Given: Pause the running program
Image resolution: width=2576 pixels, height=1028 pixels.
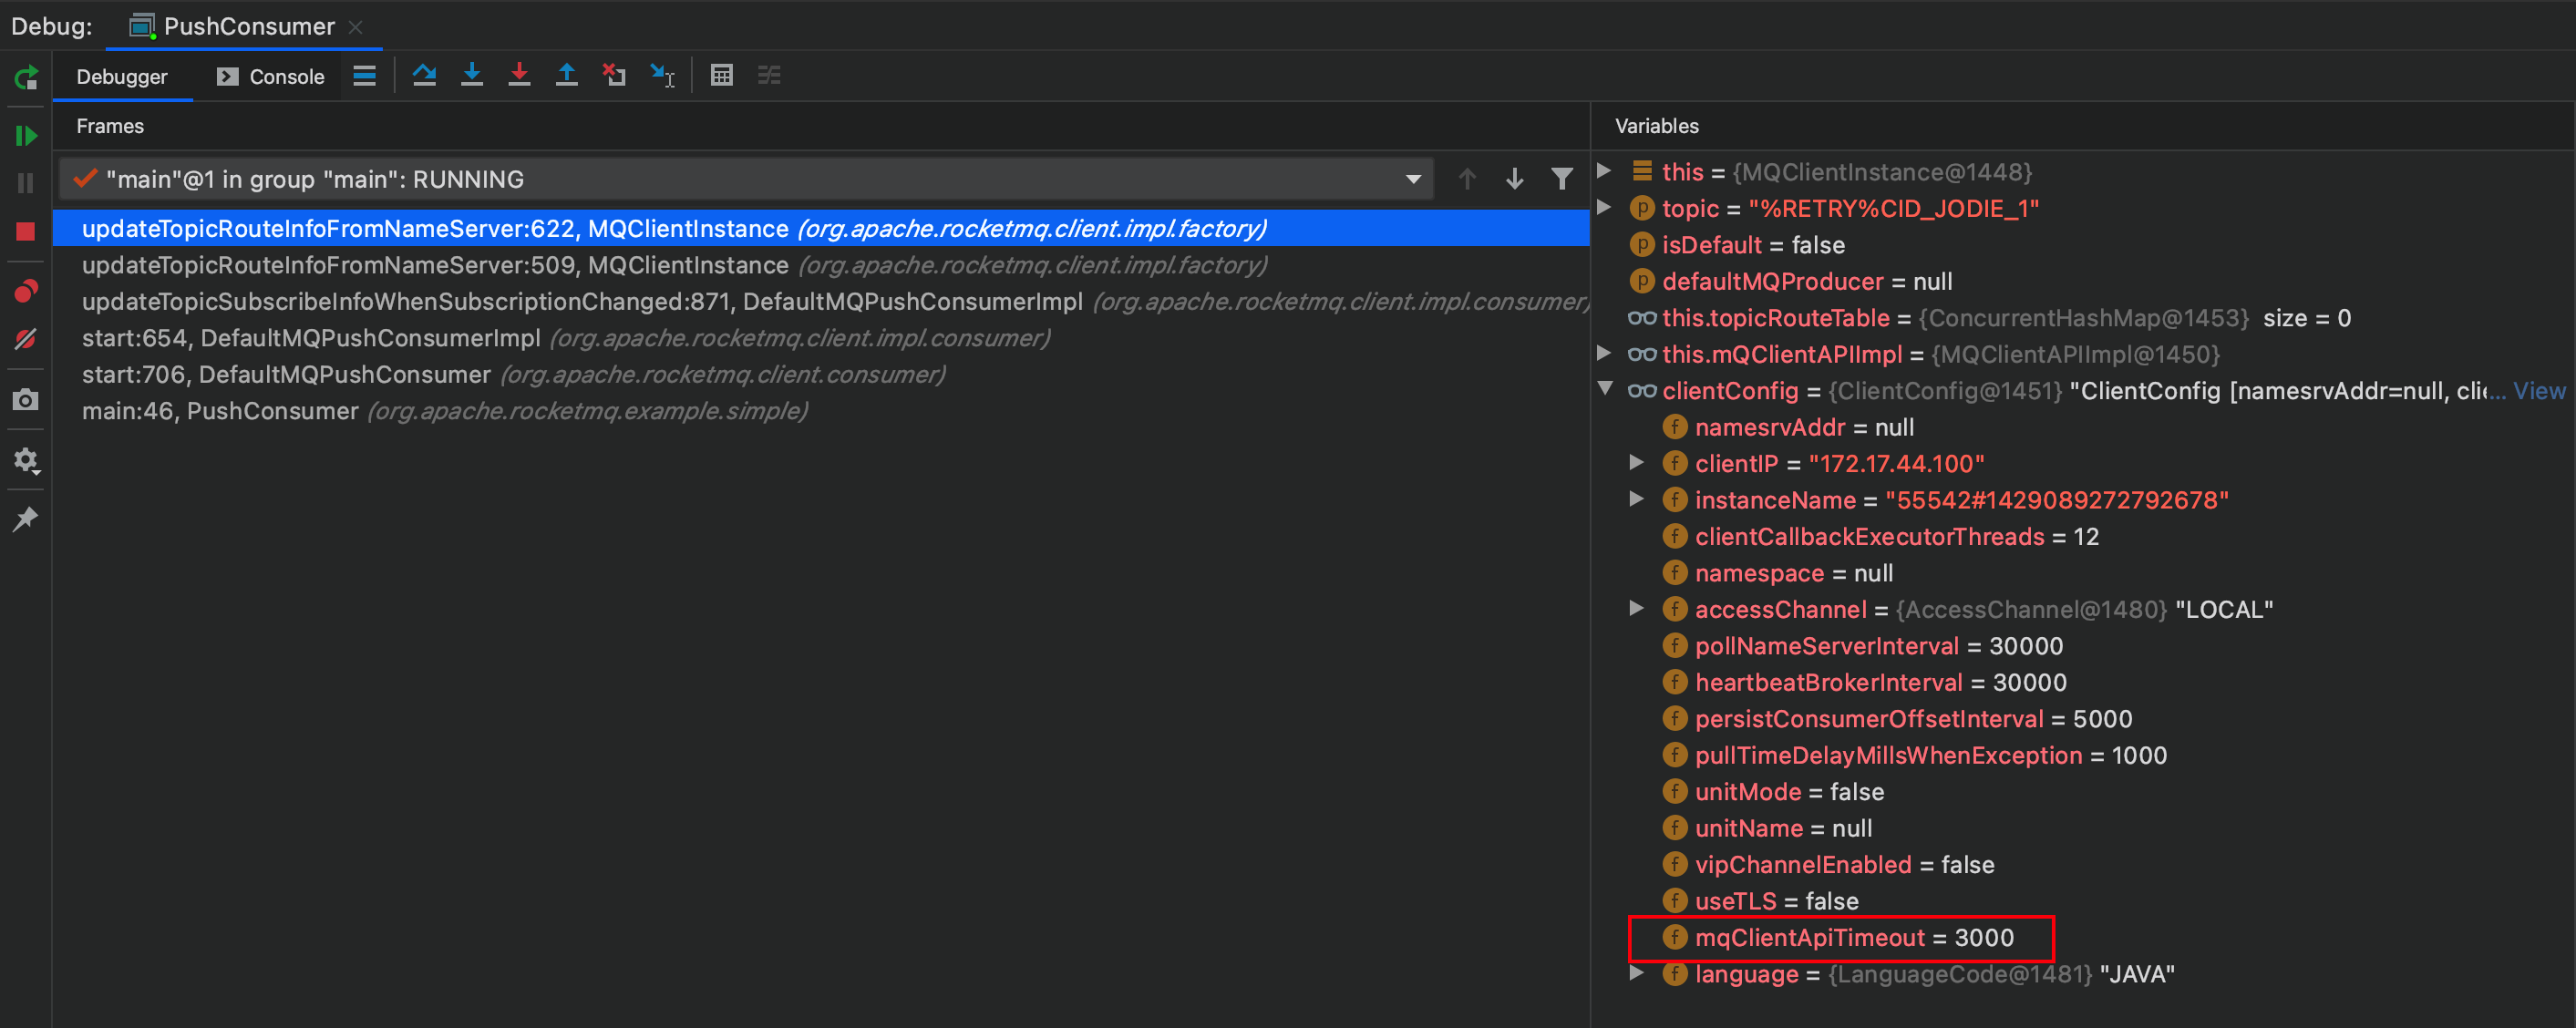Looking at the screenshot, I should click(25, 182).
